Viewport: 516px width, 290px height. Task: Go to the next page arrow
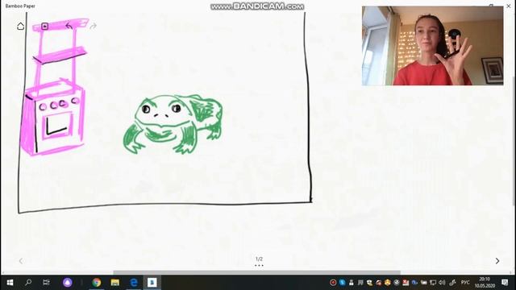(x=497, y=261)
